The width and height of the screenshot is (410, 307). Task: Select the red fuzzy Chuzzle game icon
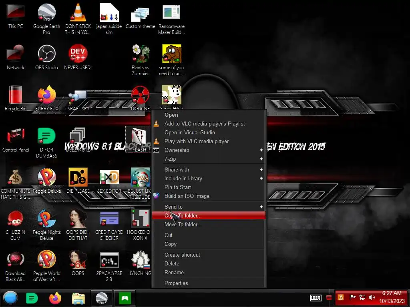pos(16,225)
